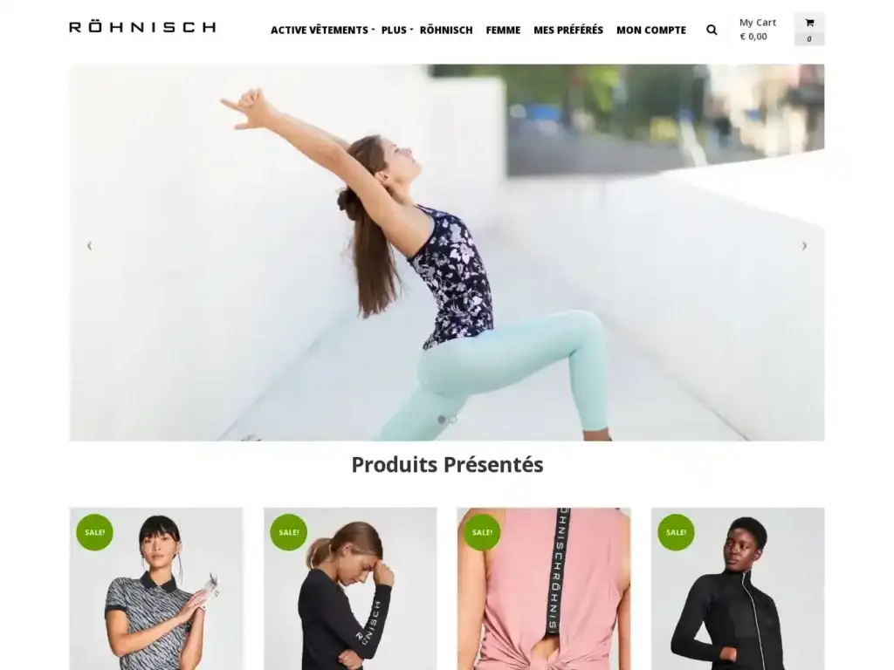Image resolution: width=894 pixels, height=670 pixels.
Task: Open the zebra print polo product image
Action: 156,589
